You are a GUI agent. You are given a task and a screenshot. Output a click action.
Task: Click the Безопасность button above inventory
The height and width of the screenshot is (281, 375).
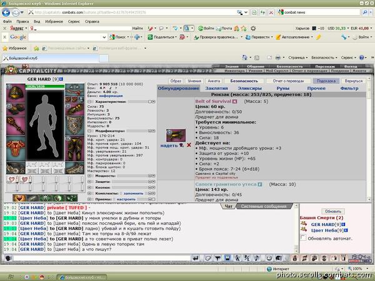244,81
